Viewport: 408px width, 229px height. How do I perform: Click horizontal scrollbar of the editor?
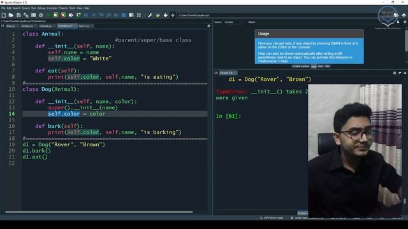pyautogui.click(x=99, y=212)
